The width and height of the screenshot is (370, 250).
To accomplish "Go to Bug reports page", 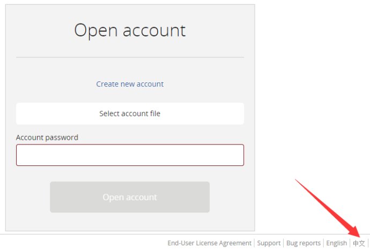I will pos(303,243).
